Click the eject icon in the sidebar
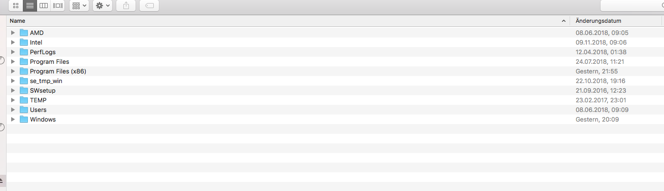 click(x=2, y=181)
